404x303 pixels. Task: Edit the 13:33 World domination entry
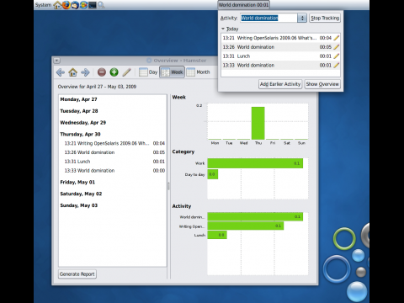click(x=336, y=66)
